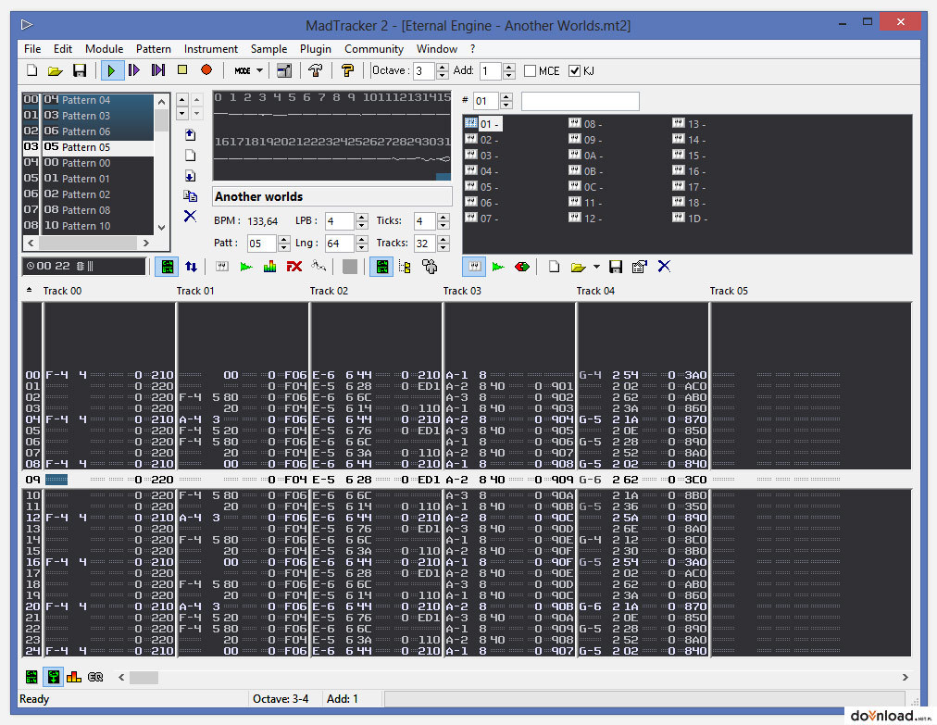Open instrument properties icon
The image size is (937, 725).
pos(640,267)
